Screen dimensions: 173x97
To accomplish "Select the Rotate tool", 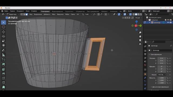I will [x=4, y=36].
